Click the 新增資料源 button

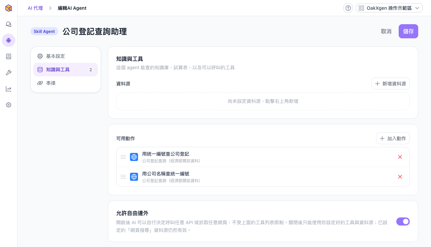391,84
